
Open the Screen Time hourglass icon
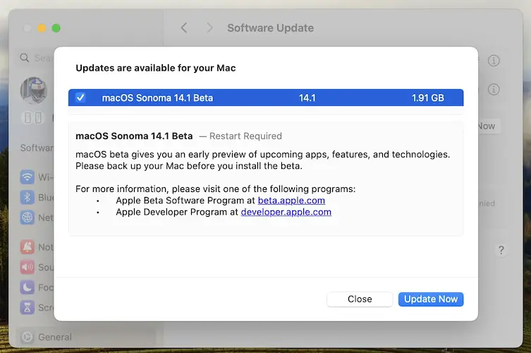pos(28,307)
